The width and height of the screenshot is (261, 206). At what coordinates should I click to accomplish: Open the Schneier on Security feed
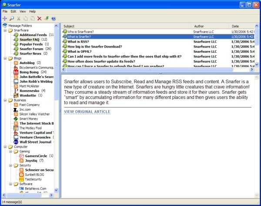[40, 170]
